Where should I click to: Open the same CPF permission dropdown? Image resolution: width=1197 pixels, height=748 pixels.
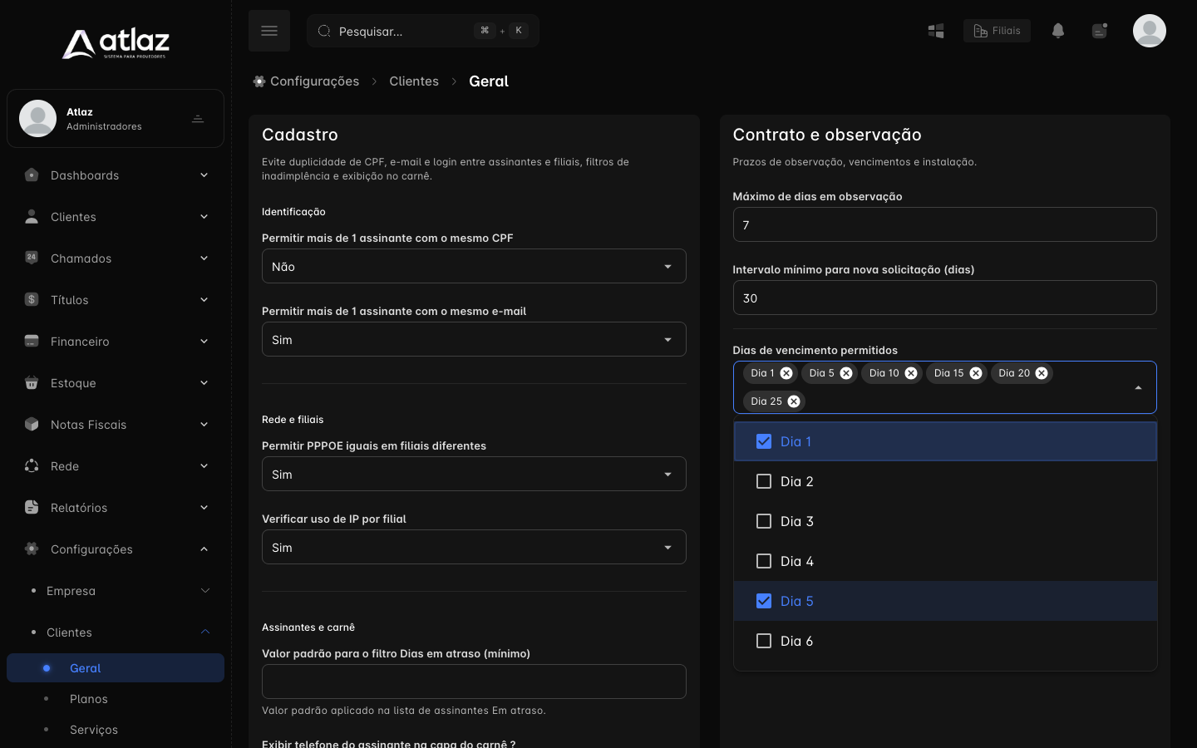click(x=474, y=266)
